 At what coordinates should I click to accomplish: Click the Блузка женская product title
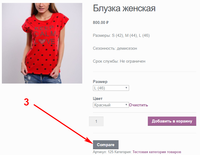pos(124,8)
